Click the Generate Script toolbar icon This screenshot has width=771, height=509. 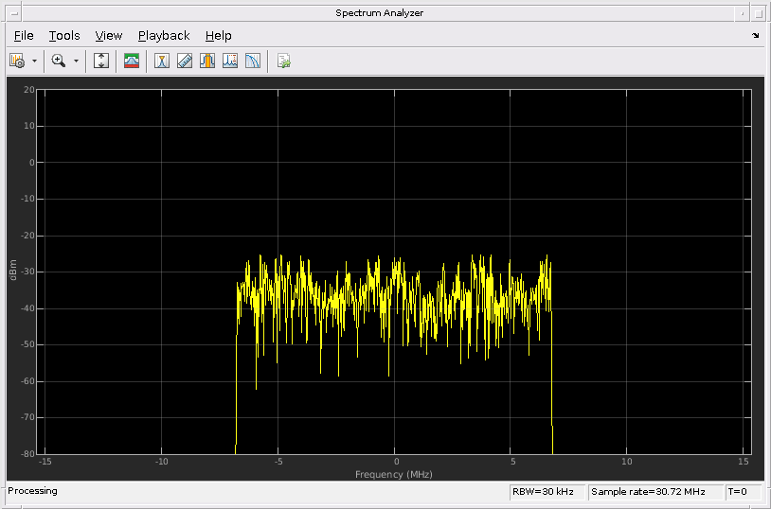pyautogui.click(x=284, y=61)
